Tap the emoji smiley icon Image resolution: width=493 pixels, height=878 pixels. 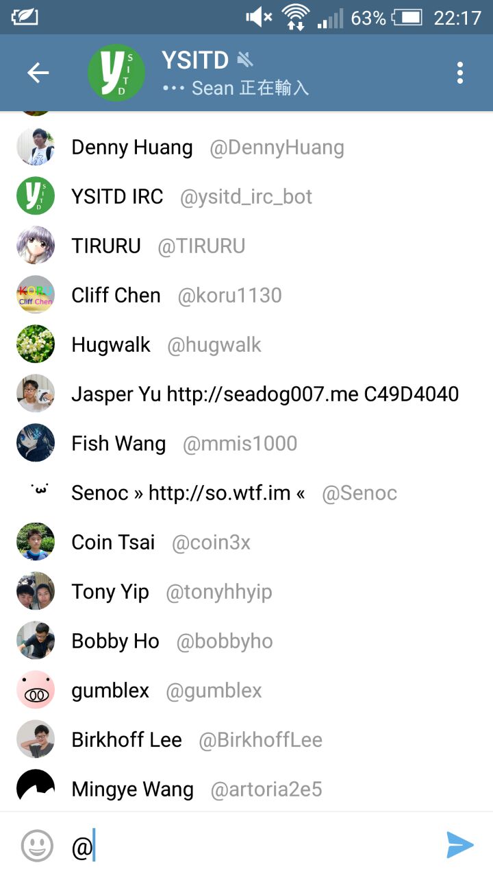click(x=37, y=846)
